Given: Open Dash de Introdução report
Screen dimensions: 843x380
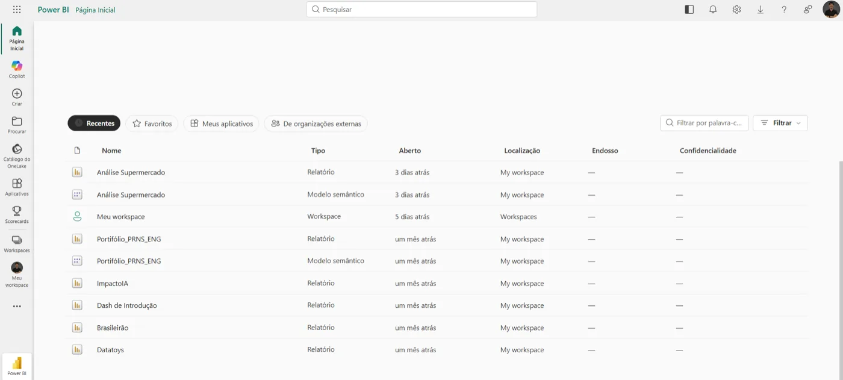Looking at the screenshot, I should [127, 305].
